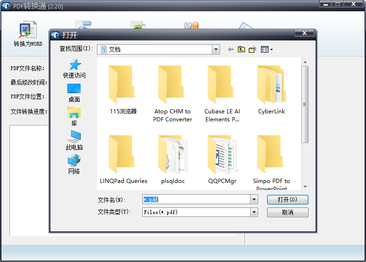Select the plsqldoc folder
Viewport: 366px width, 262px height.
(173, 159)
